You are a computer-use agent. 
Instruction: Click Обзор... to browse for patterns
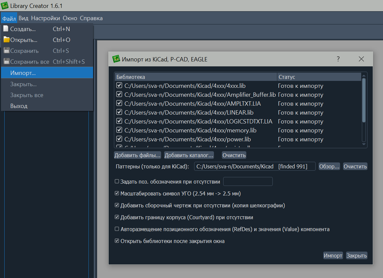pos(329,166)
